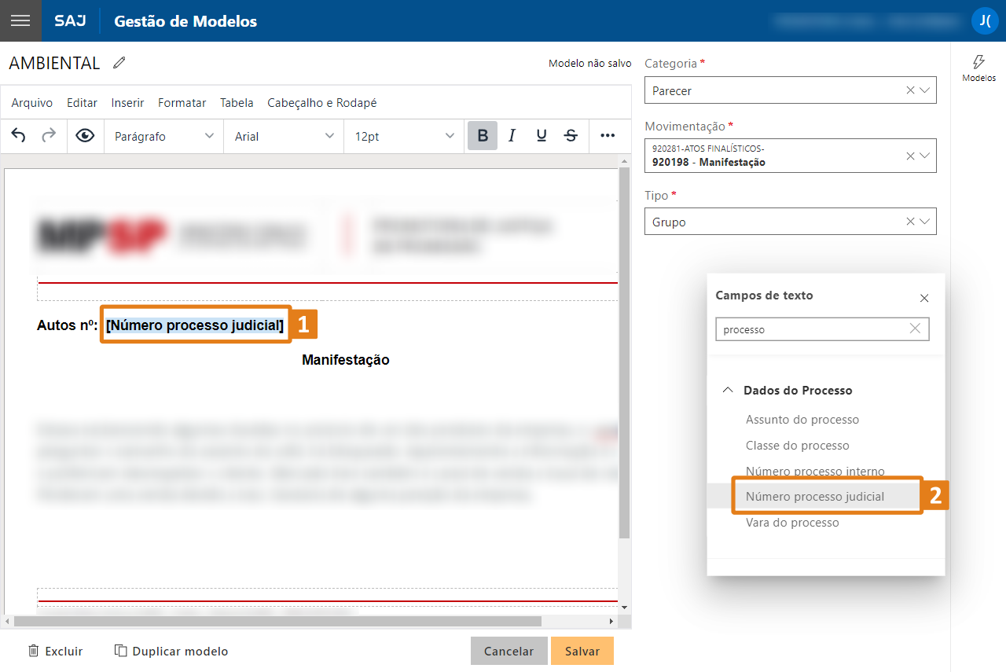Open the Modelos lightning panel
The width and height of the screenshot is (1006, 672).
pos(978,68)
